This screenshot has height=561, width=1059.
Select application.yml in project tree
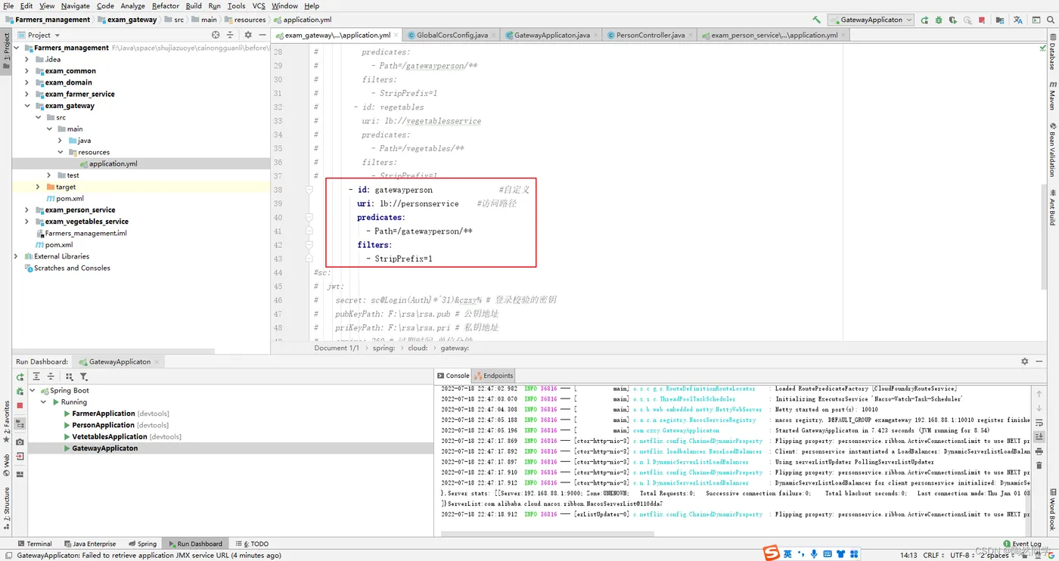pyautogui.click(x=113, y=164)
